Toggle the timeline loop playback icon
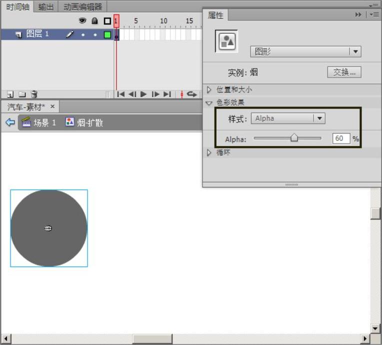 pos(192,94)
